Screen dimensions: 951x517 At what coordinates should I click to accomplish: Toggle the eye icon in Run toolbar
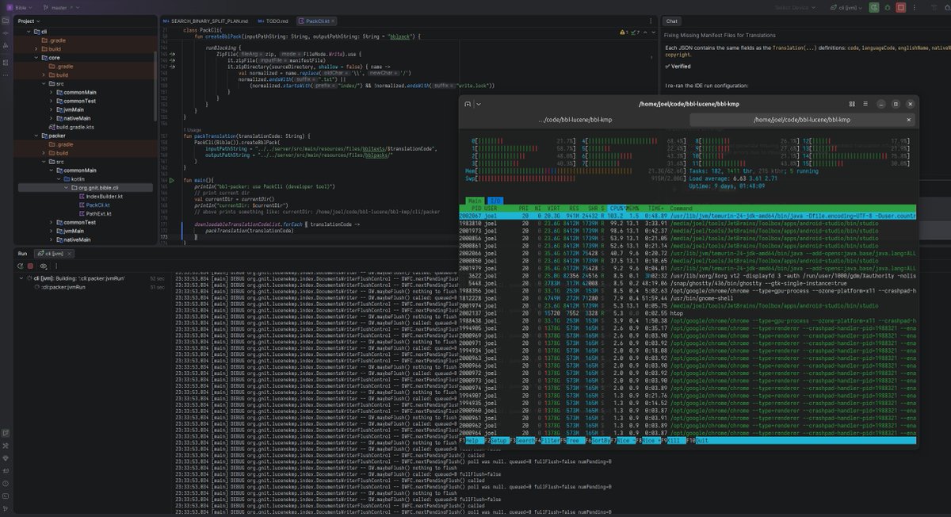click(44, 266)
